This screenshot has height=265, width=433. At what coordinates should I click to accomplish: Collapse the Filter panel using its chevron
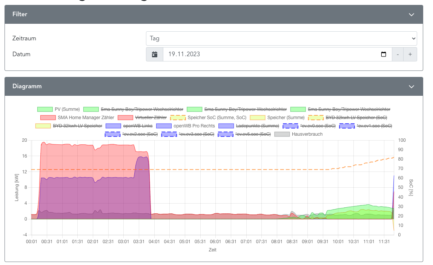tap(411, 15)
